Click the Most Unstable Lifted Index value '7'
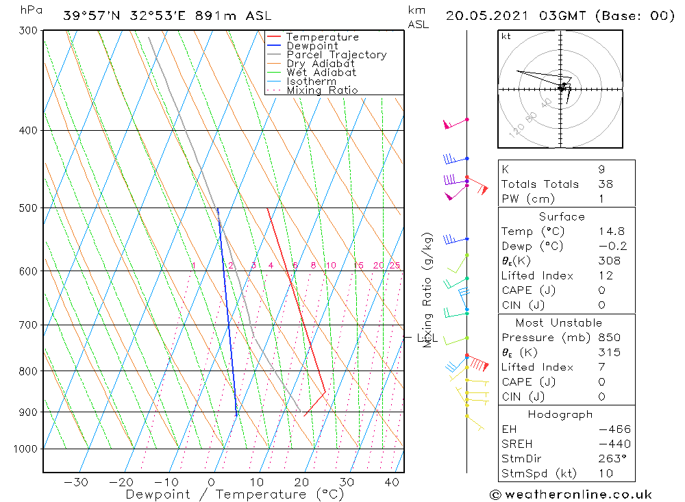This screenshot has width=685, height=502. [601, 368]
